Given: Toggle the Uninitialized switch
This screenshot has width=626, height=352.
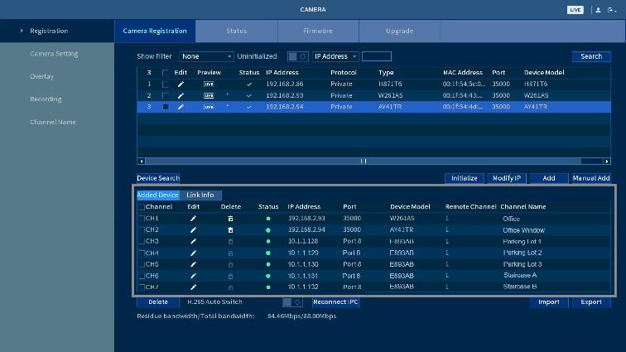Looking at the screenshot, I should (296, 57).
